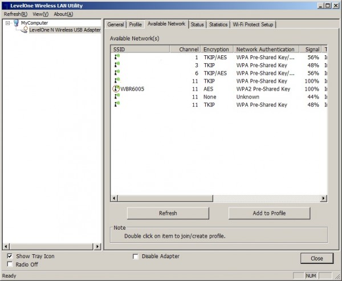Sort by the Signal column header
The width and height of the screenshot is (342, 281).
pos(311,50)
